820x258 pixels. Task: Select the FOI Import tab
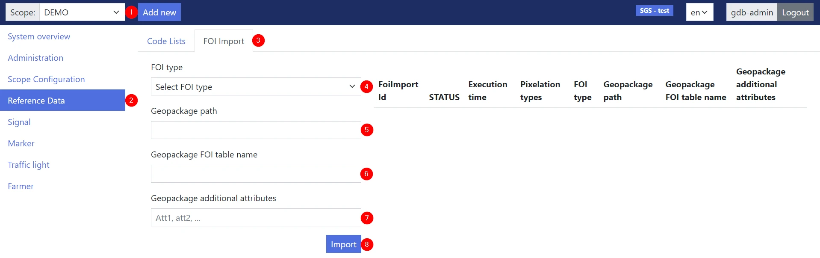(x=224, y=42)
